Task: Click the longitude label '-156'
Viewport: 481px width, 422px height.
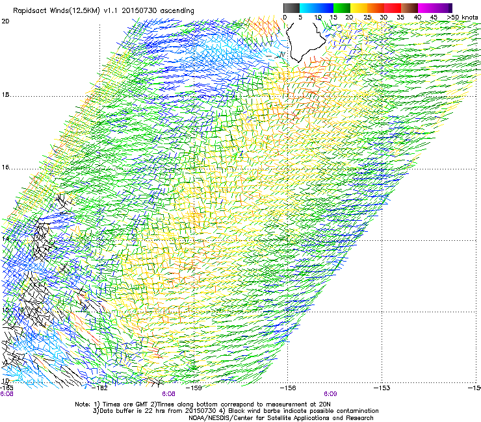Action: point(288,388)
